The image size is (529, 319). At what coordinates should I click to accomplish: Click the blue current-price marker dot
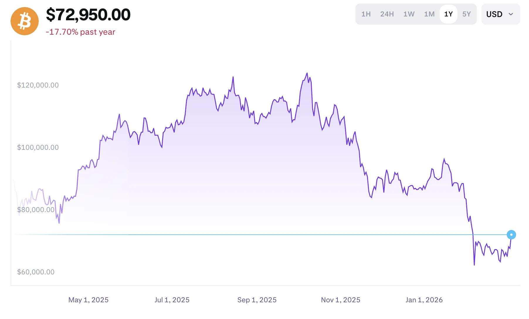[511, 235]
